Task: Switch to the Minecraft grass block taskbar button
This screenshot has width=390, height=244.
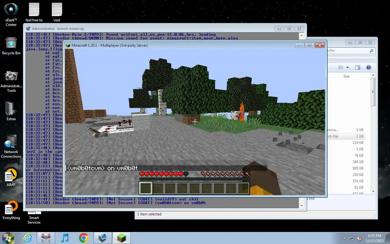Action: coord(122,238)
